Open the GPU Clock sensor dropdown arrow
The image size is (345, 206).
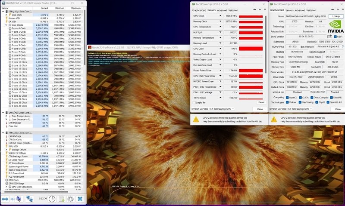[x=220, y=16]
